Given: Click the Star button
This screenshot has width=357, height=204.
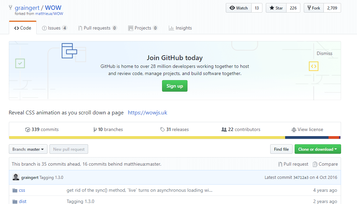Looking at the screenshot, I should coord(276,8).
